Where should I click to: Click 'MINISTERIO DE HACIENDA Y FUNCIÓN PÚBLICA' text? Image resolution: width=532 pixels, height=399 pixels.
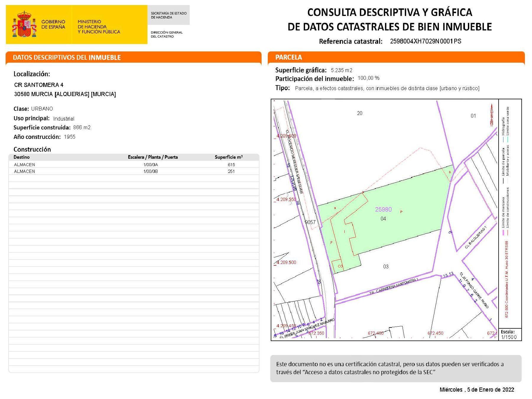pos(99,27)
